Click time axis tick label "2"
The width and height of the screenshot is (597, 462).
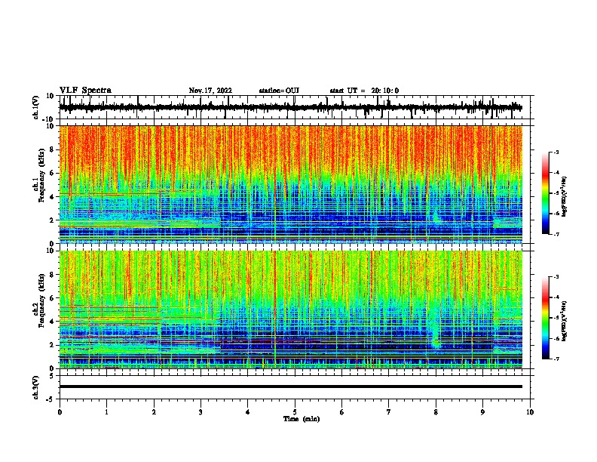(x=154, y=412)
